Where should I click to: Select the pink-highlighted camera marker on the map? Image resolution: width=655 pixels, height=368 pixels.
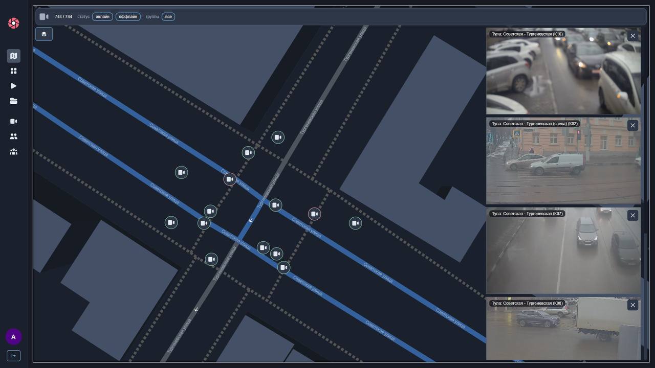coord(315,214)
